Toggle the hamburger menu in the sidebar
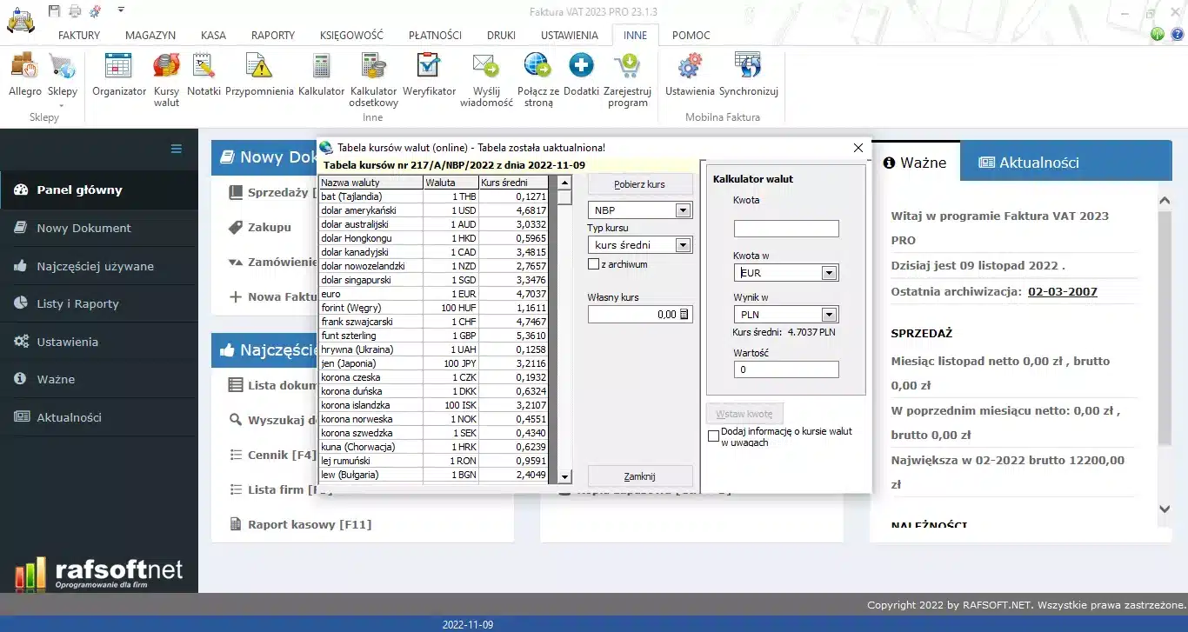Viewport: 1188px width, 632px height. click(177, 150)
